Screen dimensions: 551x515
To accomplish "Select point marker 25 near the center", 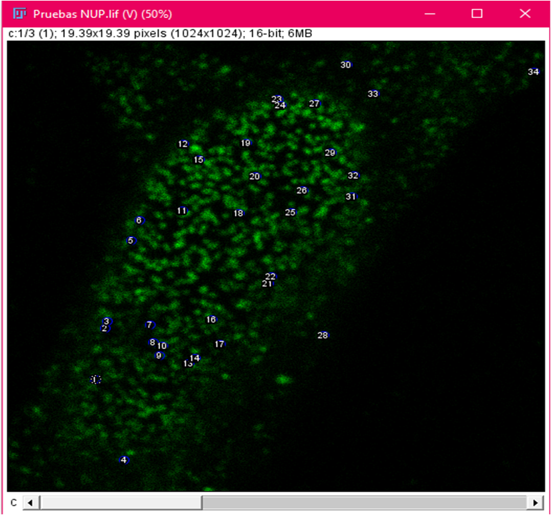I will coord(291,212).
